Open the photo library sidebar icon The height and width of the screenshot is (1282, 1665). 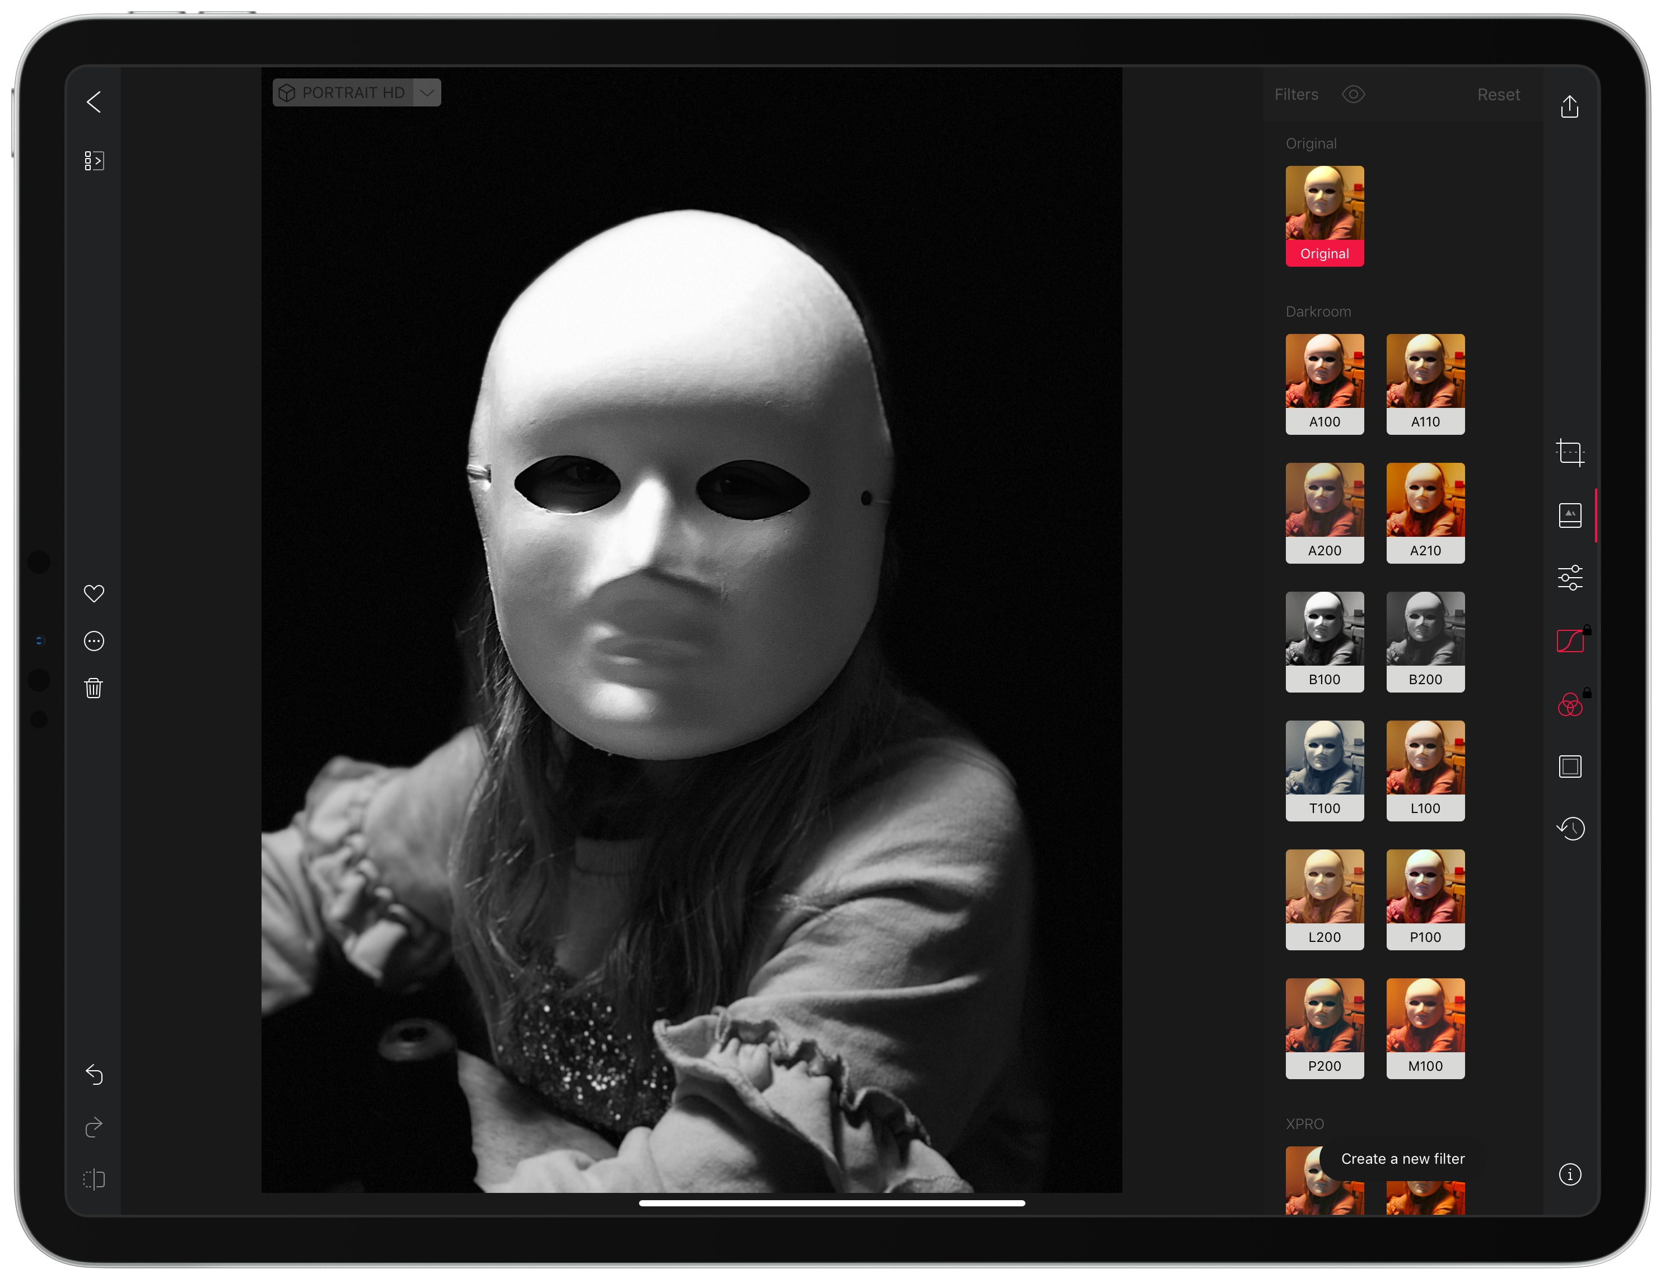(94, 161)
